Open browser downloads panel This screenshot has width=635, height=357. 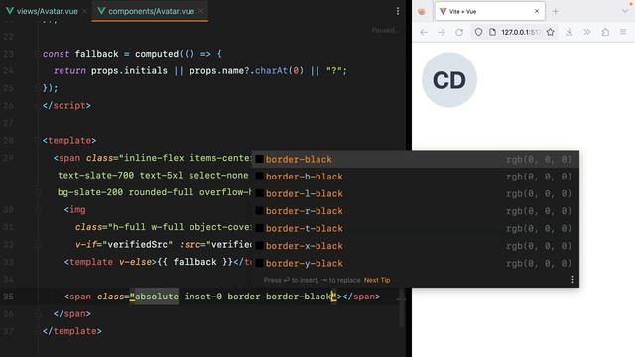[569, 32]
